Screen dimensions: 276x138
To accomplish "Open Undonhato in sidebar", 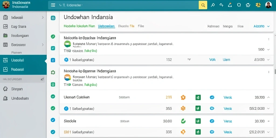I will click(x=23, y=98).
